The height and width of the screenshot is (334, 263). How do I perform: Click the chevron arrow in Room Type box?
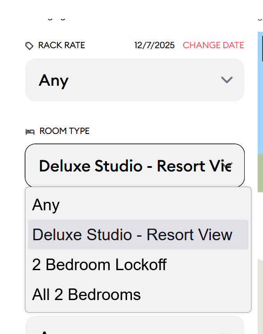pos(227,165)
